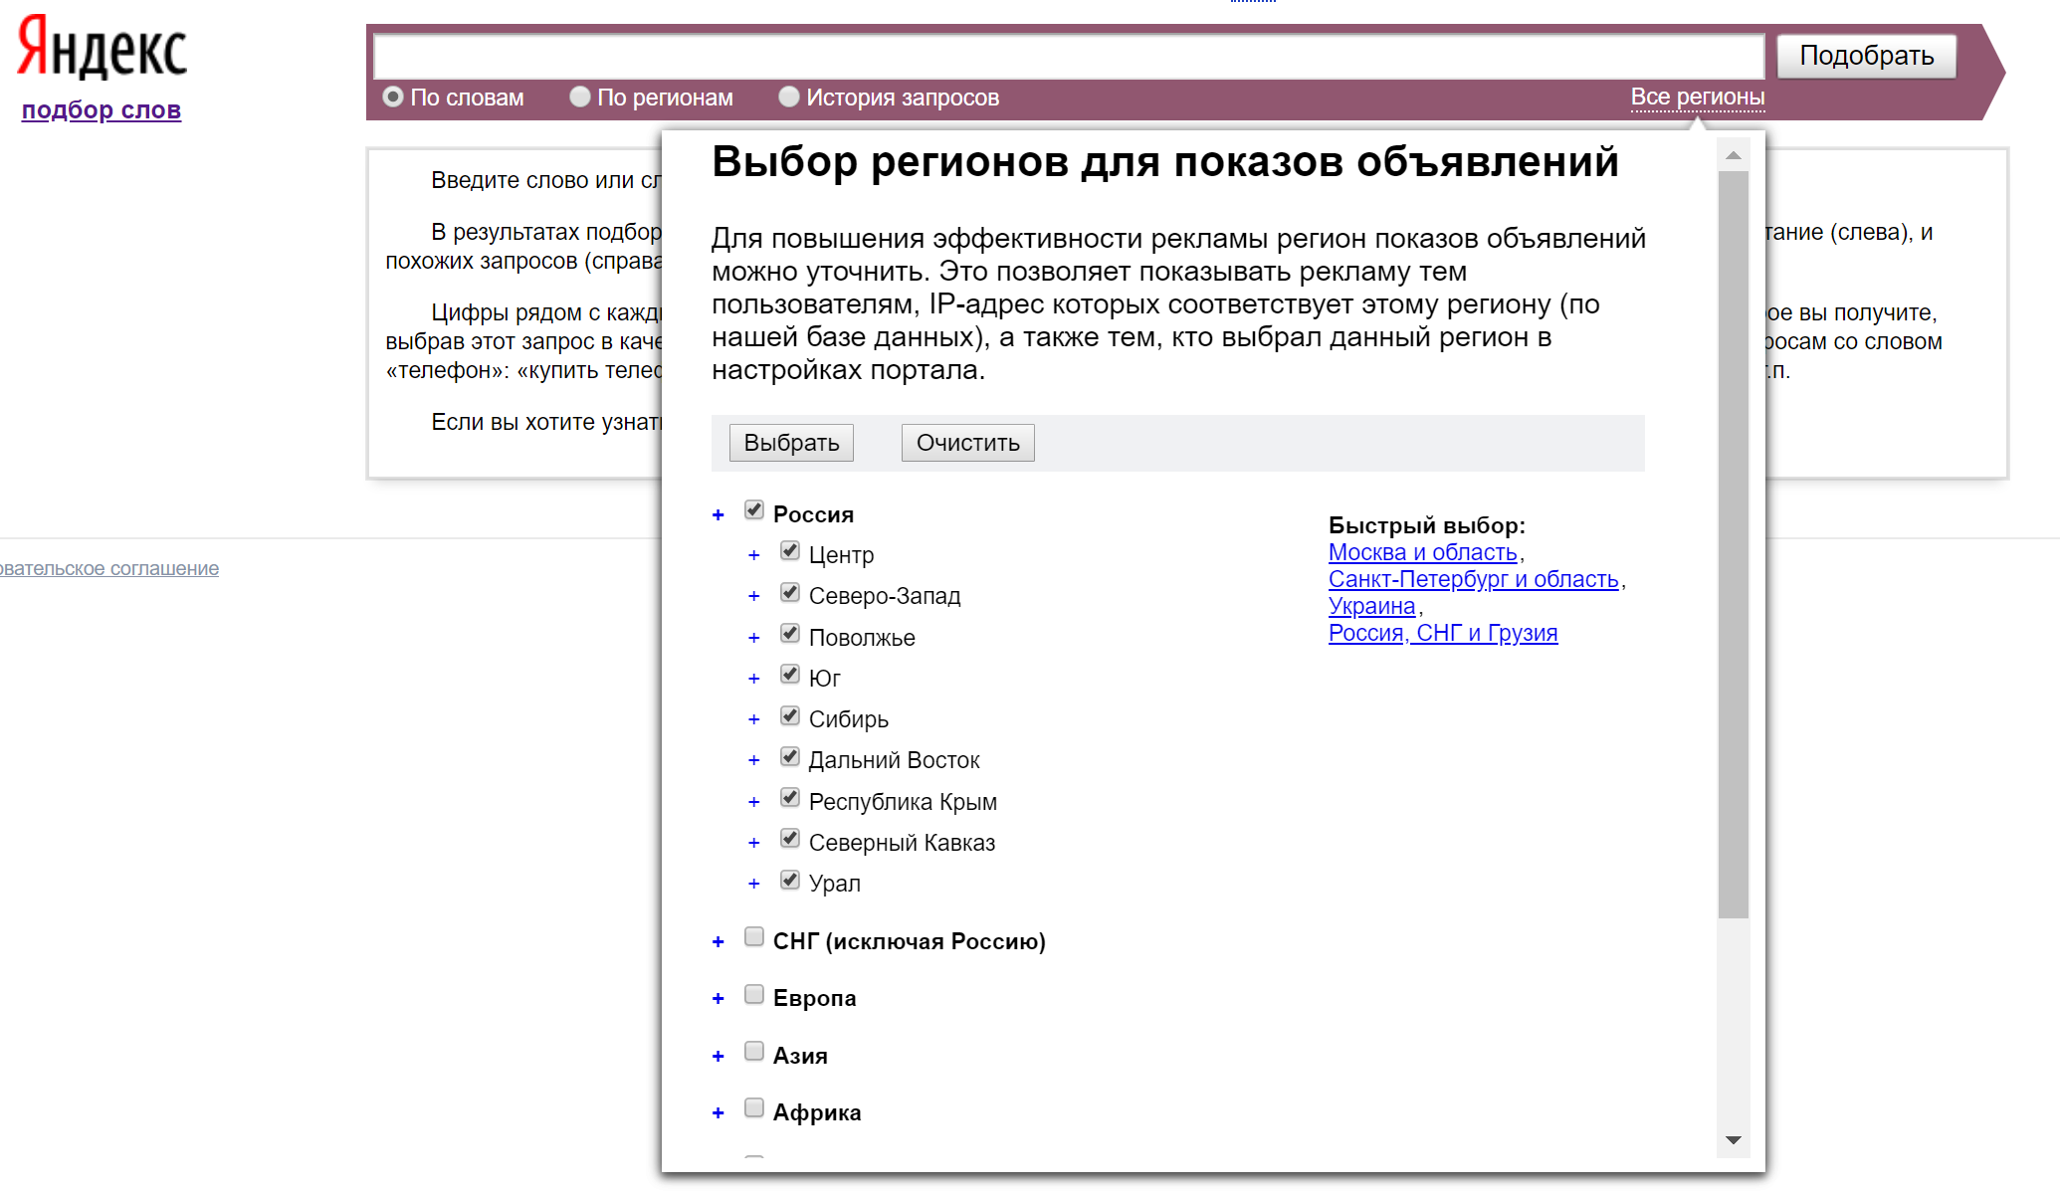Image resolution: width=2060 pixels, height=1198 pixels.
Task: Select the По регионам radio option
Action: coord(580,97)
